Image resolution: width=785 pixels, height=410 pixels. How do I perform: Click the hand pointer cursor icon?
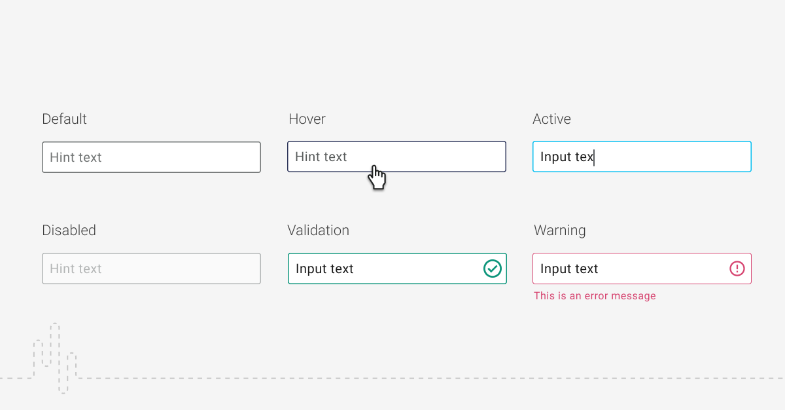(x=377, y=177)
